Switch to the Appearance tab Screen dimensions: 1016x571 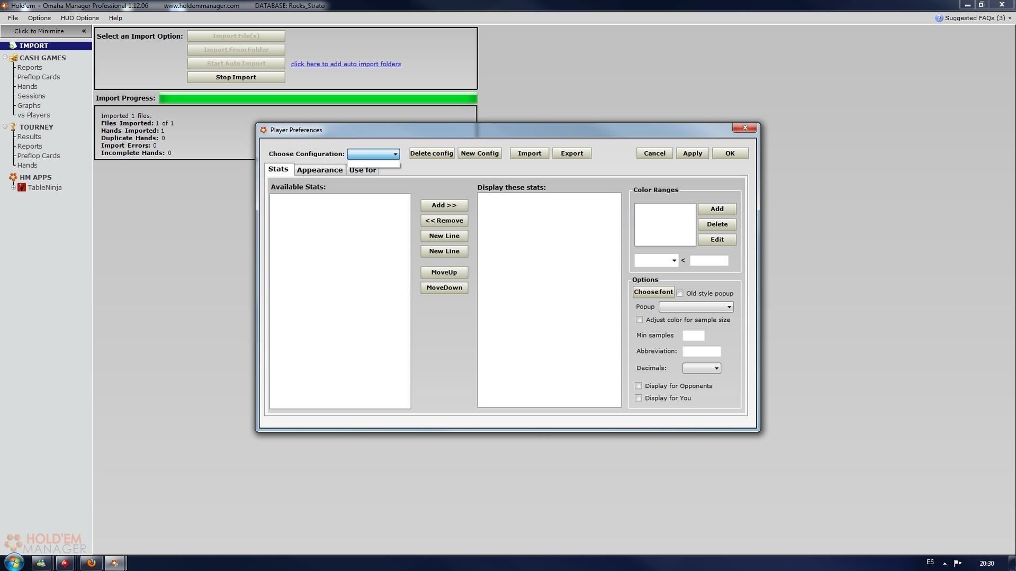pos(320,170)
